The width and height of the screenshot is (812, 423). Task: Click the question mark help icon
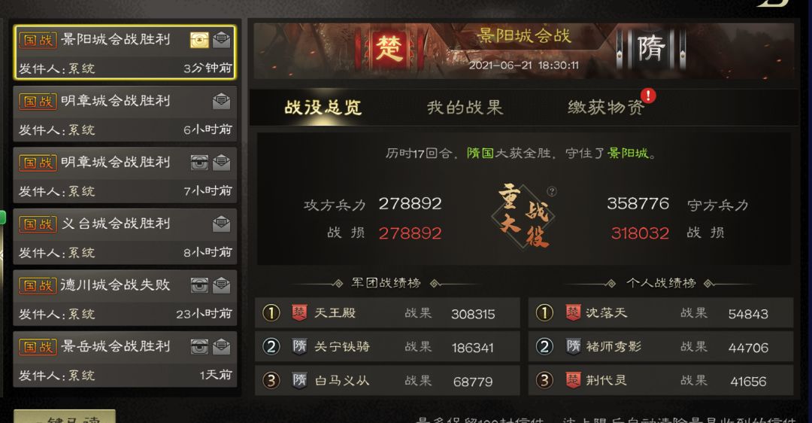tap(552, 191)
